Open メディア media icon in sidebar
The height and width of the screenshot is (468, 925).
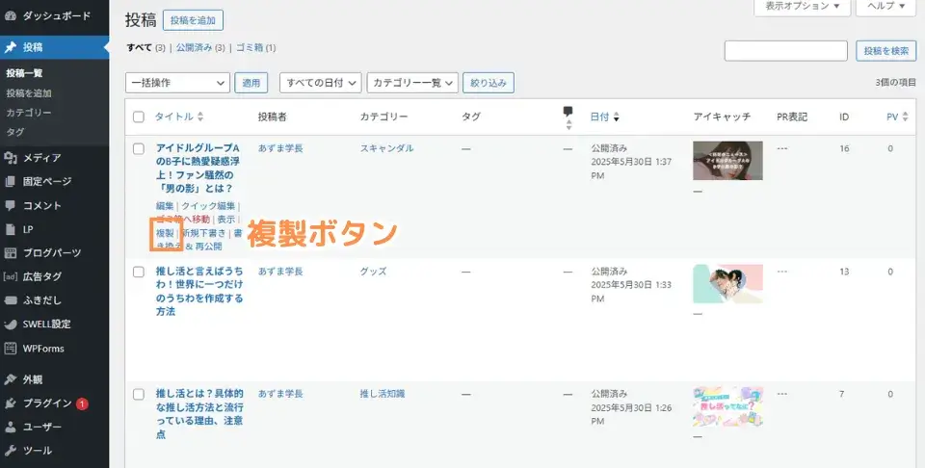tap(10, 157)
